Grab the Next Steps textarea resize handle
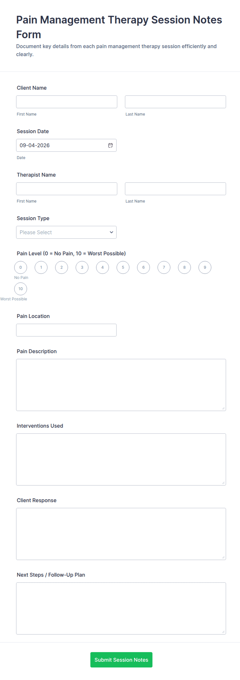This screenshot has height=680, width=240. tap(223, 632)
